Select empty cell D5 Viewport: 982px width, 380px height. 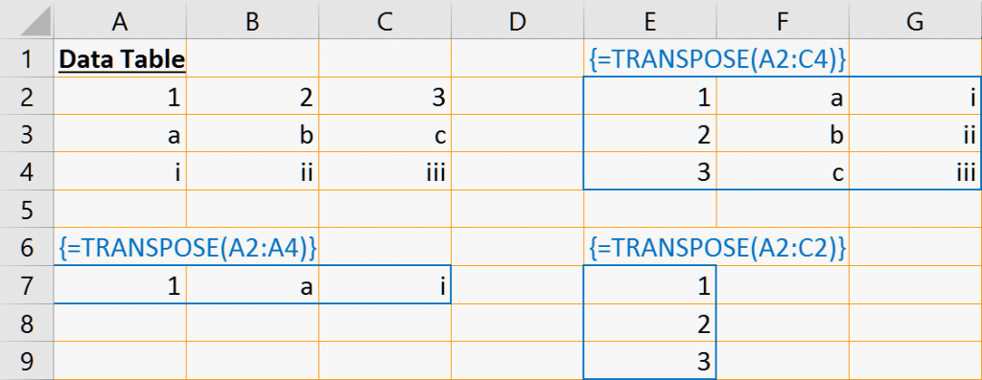pyautogui.click(x=517, y=209)
